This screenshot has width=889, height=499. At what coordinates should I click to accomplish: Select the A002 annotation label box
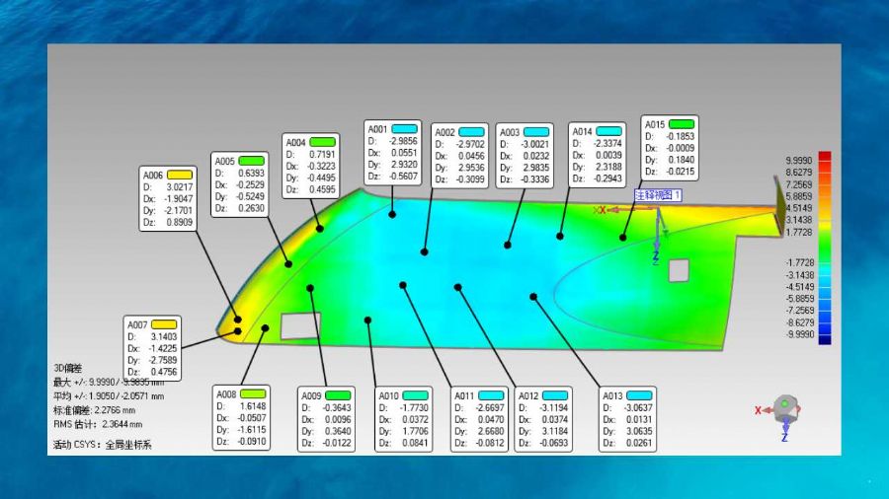point(459,156)
